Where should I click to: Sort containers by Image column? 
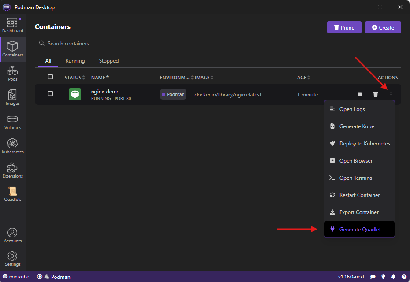click(204, 78)
